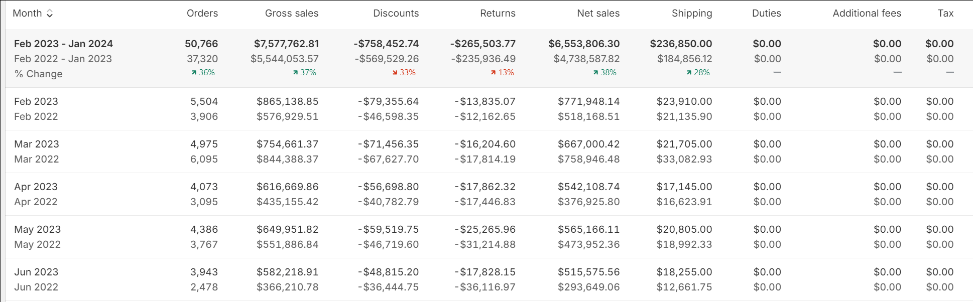Click the total net sales $6,553,806.30
Image resolution: width=973 pixels, height=302 pixels.
point(583,44)
